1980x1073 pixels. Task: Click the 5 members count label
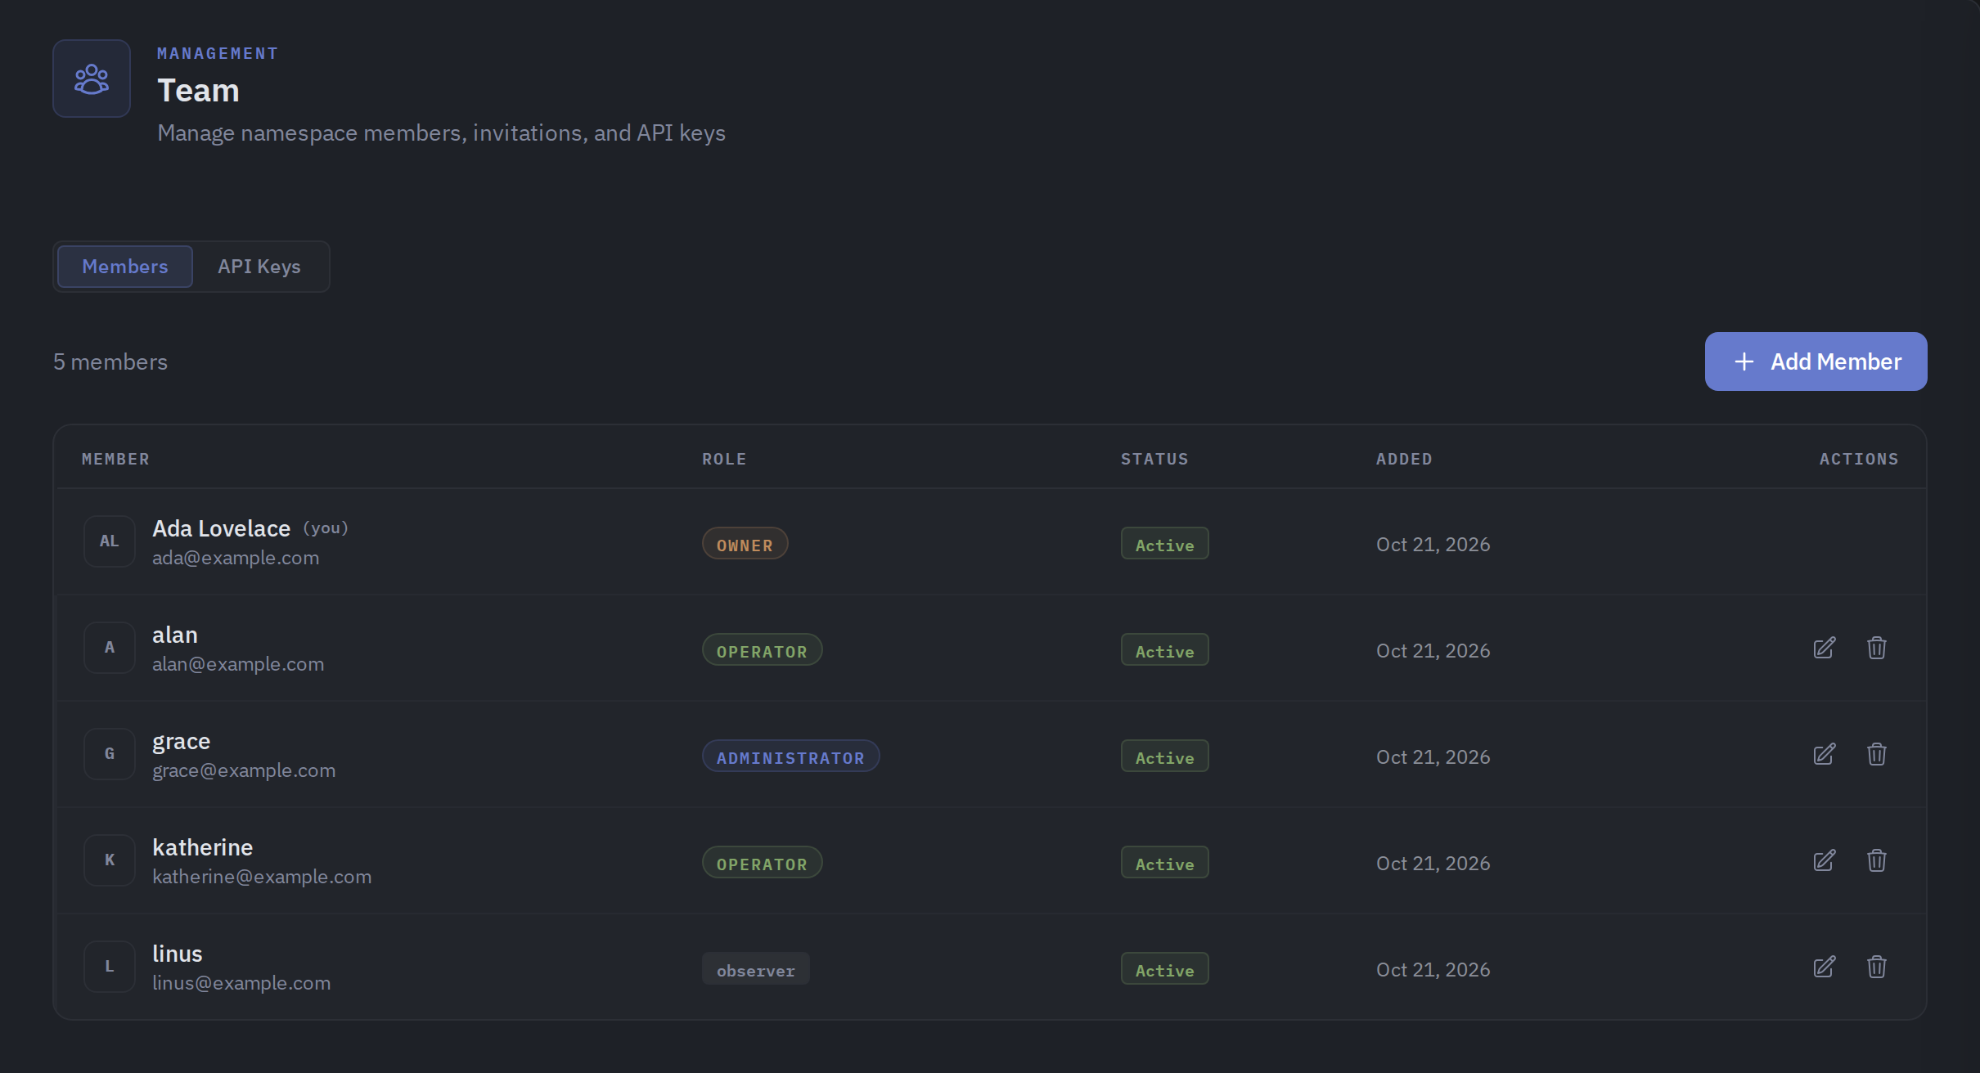[110, 362]
